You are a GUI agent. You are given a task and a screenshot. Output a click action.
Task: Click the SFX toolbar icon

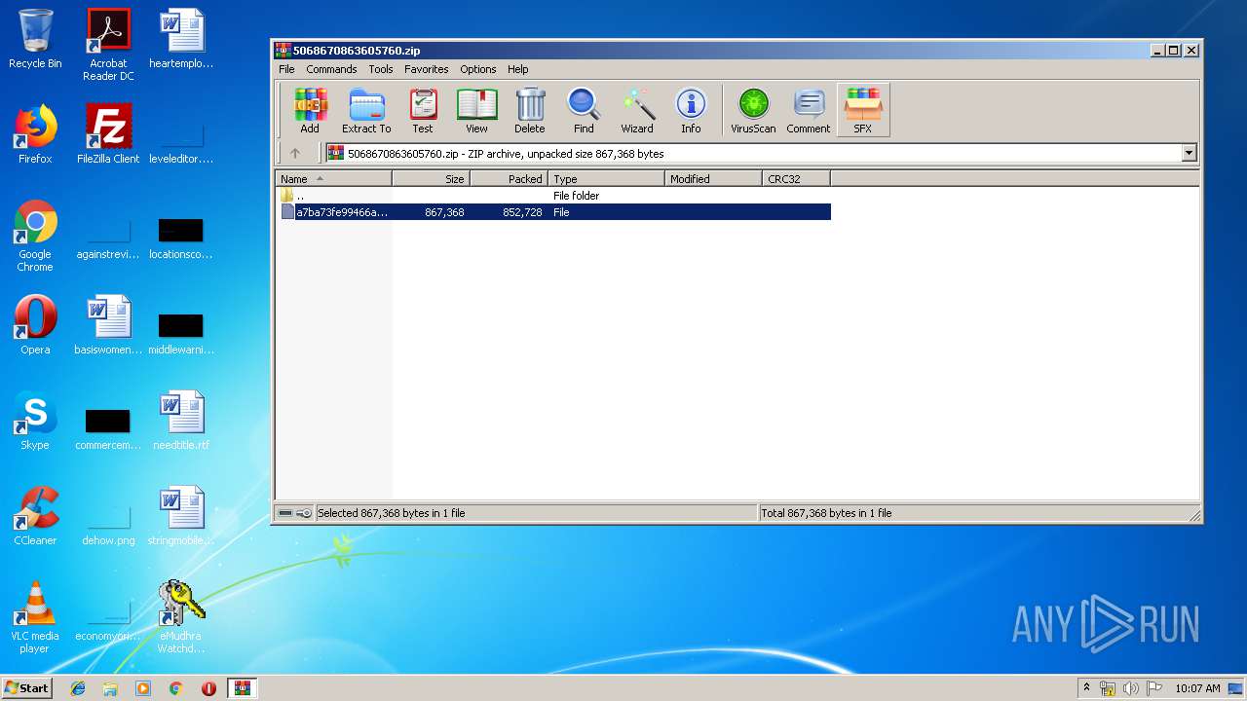(x=863, y=110)
